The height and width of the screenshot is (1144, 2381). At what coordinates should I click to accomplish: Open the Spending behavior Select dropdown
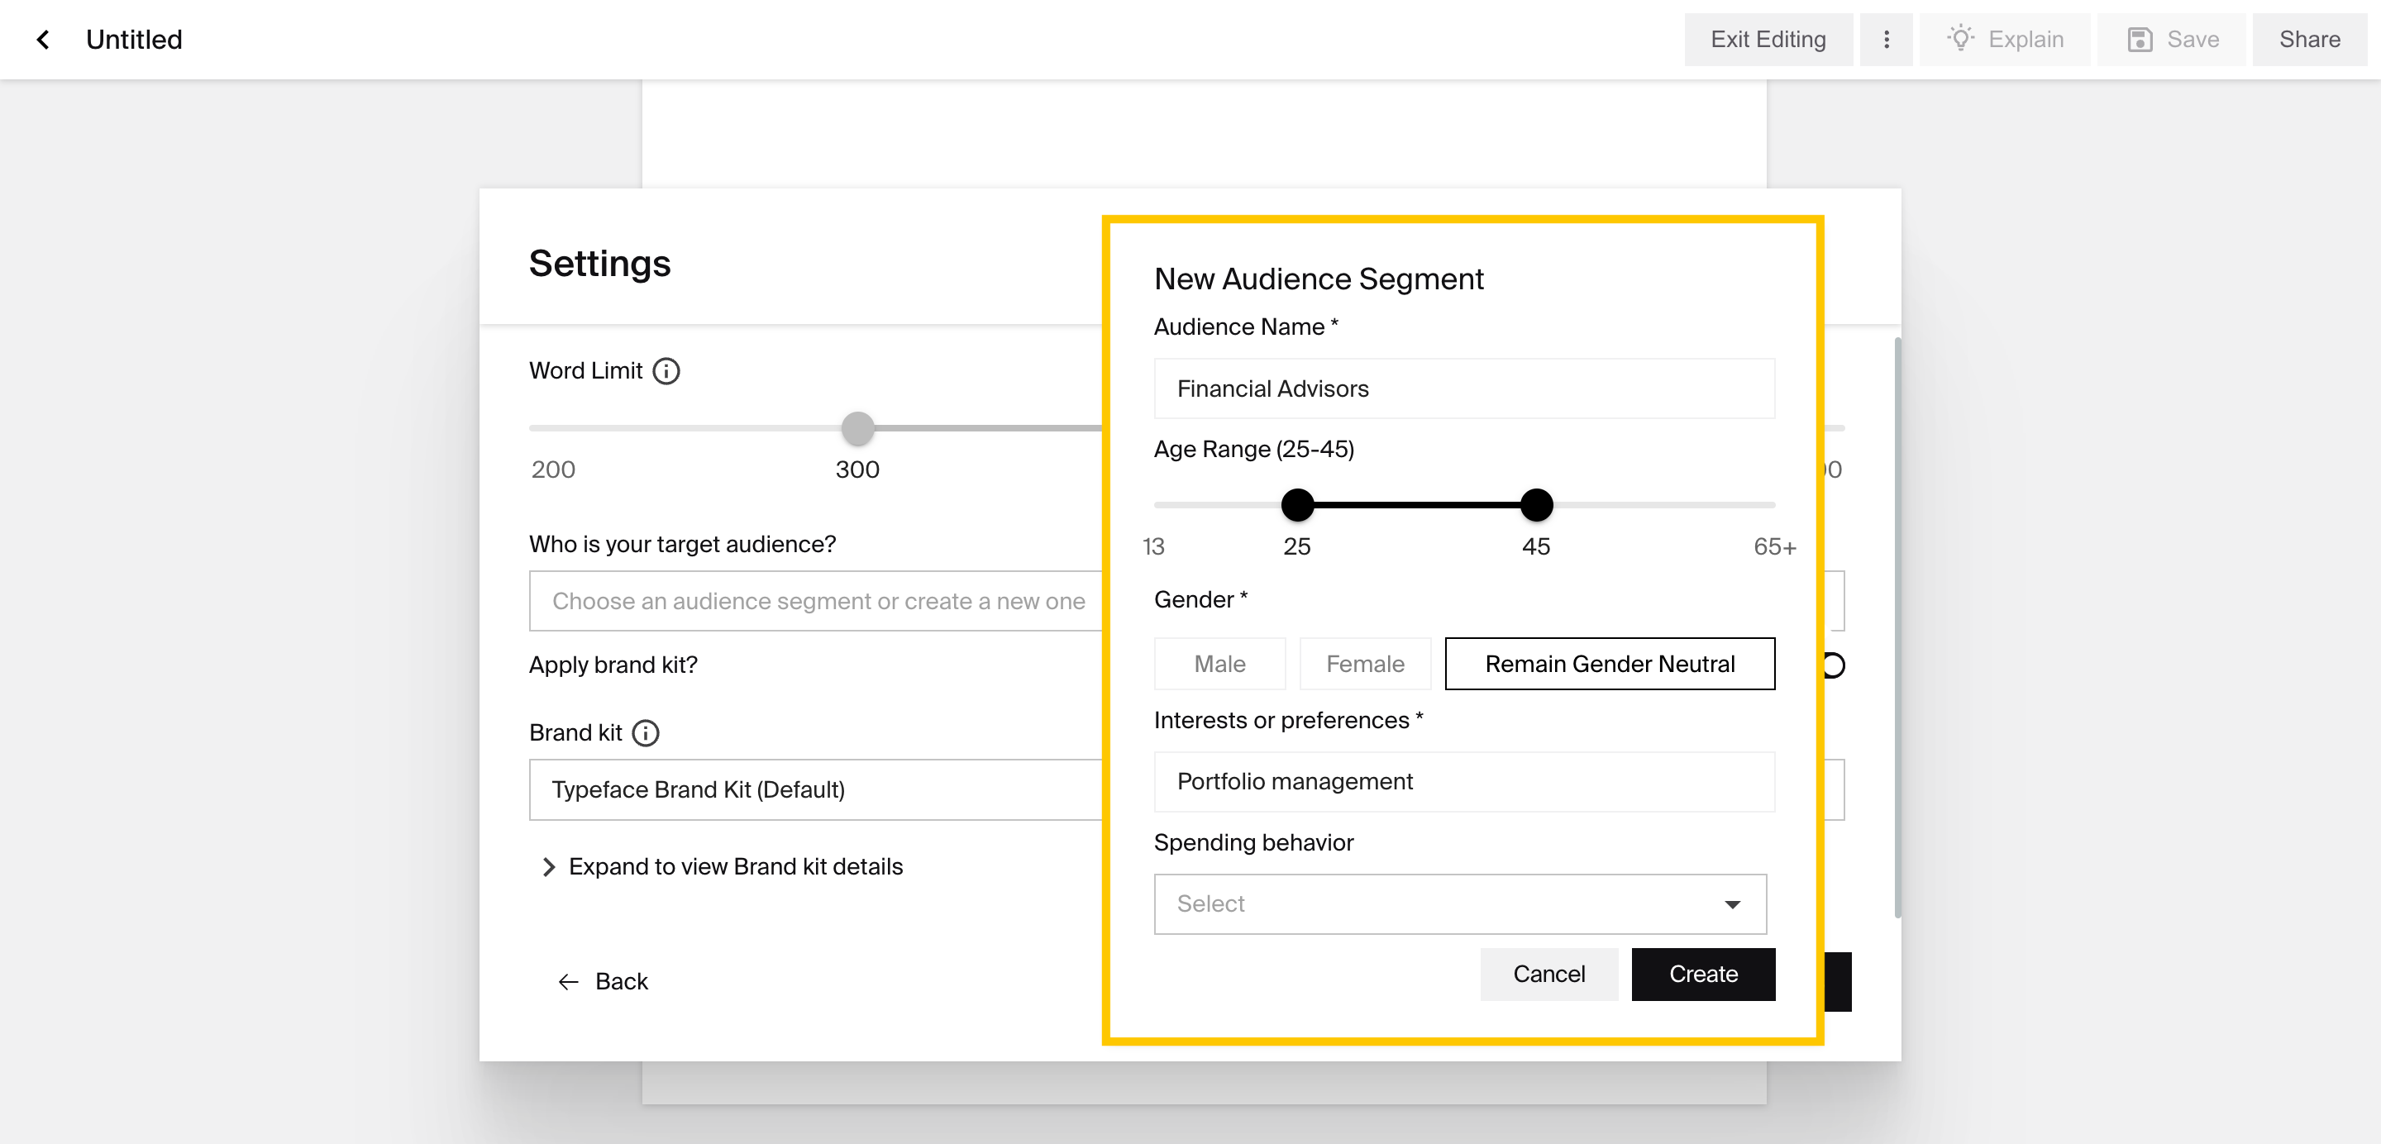coord(1458,903)
